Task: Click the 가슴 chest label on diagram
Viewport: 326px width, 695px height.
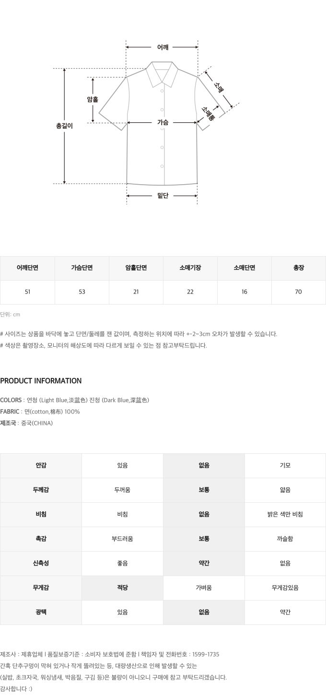Action: (x=163, y=122)
